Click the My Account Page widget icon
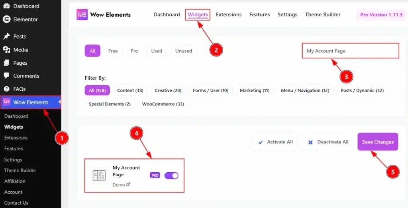The image size is (408, 208). 99,175
